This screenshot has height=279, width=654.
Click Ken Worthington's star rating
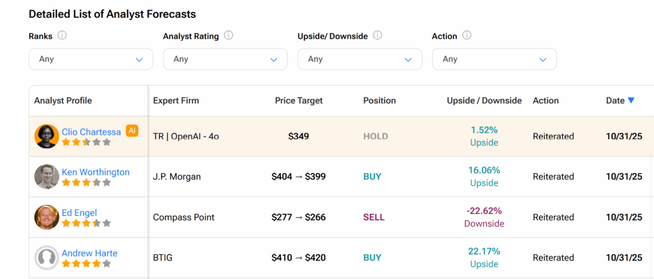pyautogui.click(x=86, y=182)
